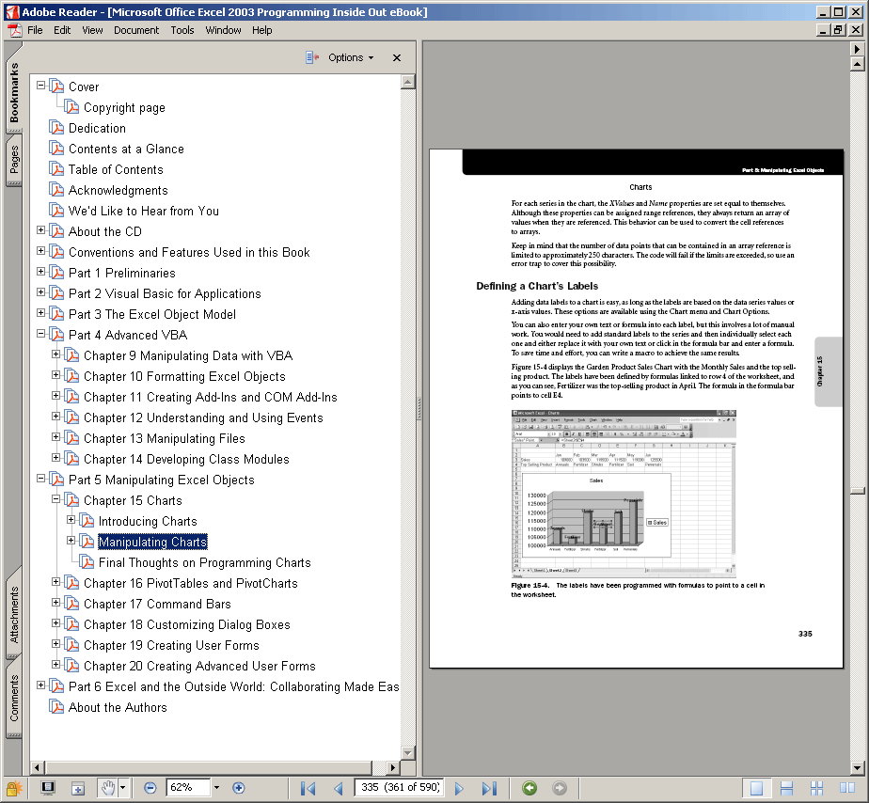Expand Part 1 Preliminaries bookmark
869x803 pixels.
[x=41, y=272]
